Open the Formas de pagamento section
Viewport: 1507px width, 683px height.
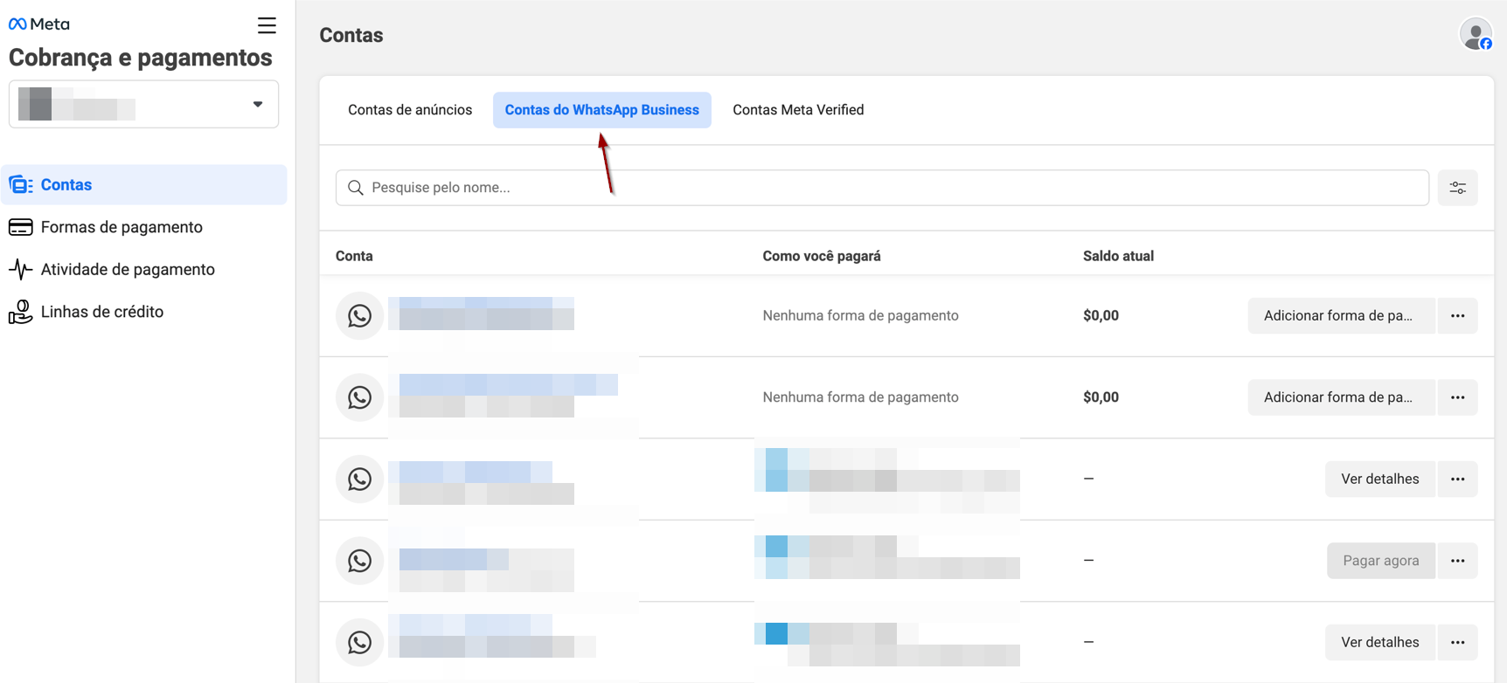coord(122,227)
